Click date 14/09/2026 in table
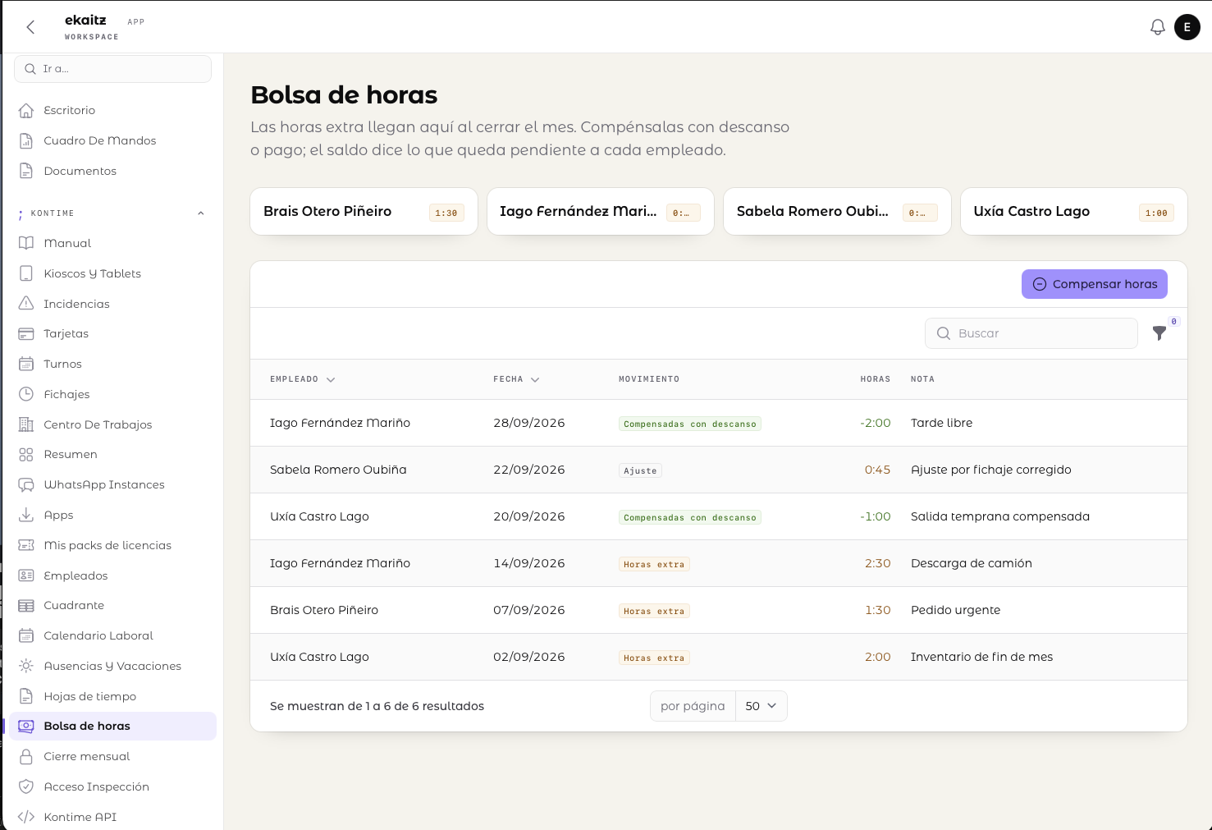The width and height of the screenshot is (1212, 830). (528, 563)
